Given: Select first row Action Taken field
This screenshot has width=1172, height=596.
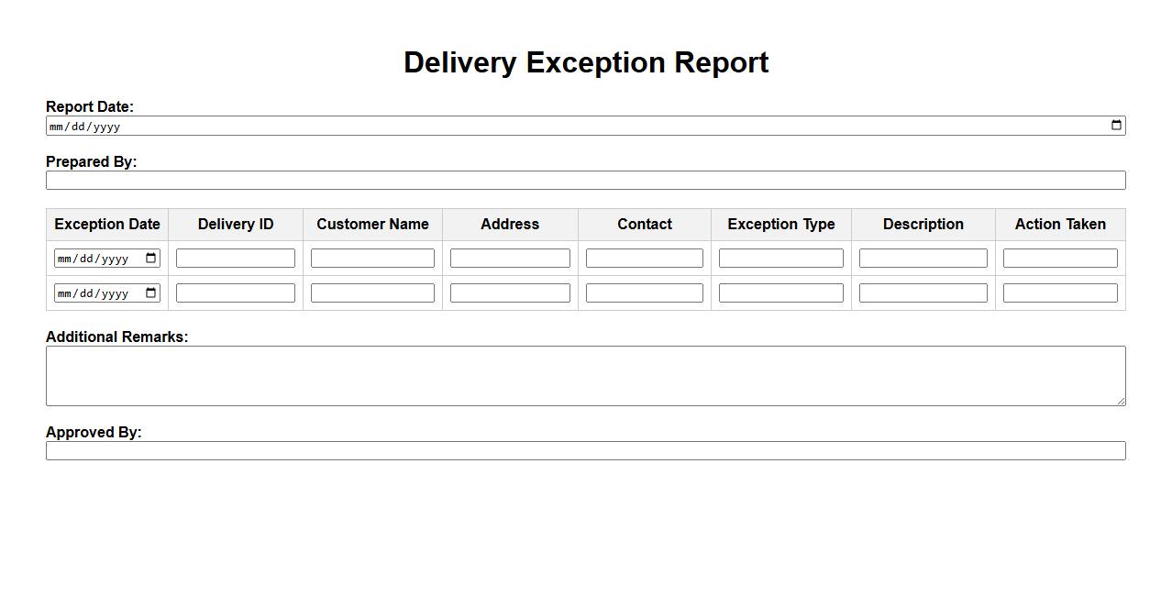Looking at the screenshot, I should tap(1060, 259).
